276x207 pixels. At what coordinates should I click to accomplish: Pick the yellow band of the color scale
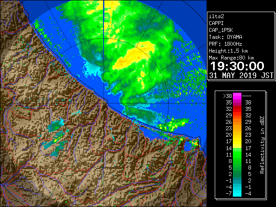(237, 141)
